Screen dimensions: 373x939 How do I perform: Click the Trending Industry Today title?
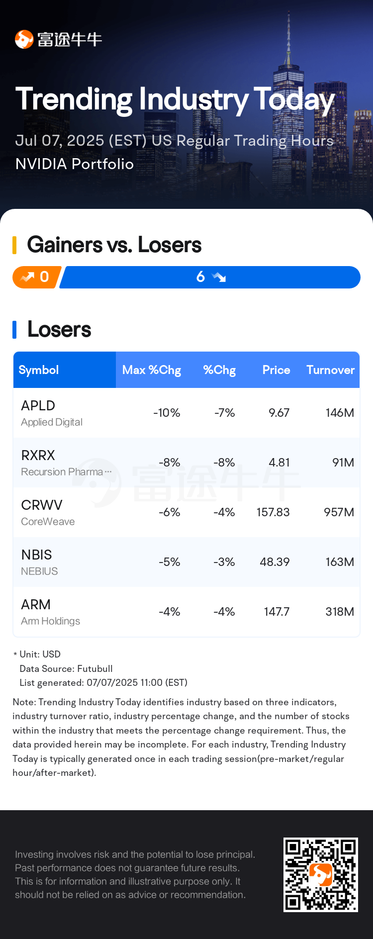tap(175, 99)
